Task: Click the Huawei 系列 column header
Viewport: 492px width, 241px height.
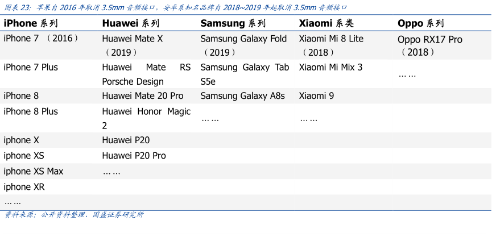Action: click(130, 23)
